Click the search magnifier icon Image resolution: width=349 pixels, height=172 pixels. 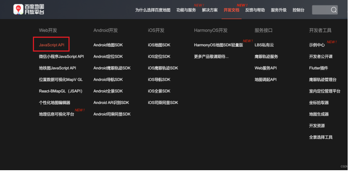click(334, 10)
